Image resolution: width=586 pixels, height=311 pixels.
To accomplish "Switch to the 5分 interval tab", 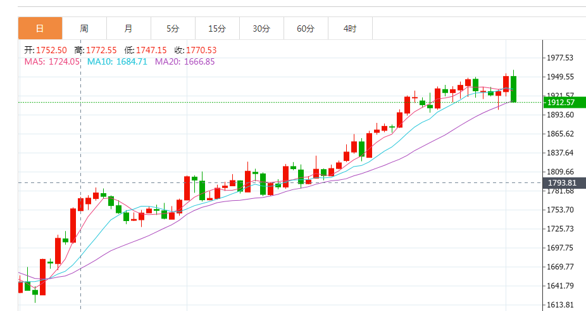I will [x=173, y=29].
